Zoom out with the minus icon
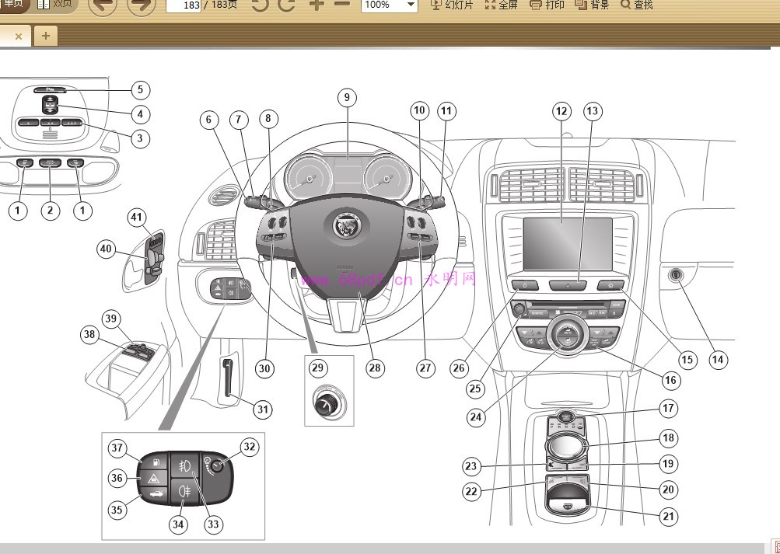The height and width of the screenshot is (554, 780). coord(342,5)
